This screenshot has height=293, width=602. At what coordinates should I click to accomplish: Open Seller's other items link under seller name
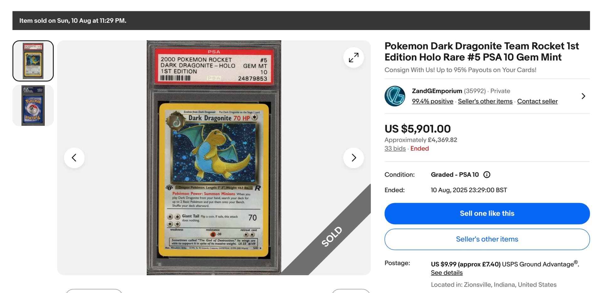click(485, 101)
